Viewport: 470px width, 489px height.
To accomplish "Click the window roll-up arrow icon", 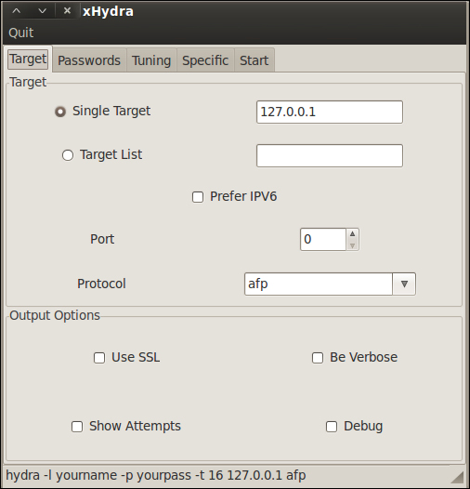I will (x=16, y=11).
